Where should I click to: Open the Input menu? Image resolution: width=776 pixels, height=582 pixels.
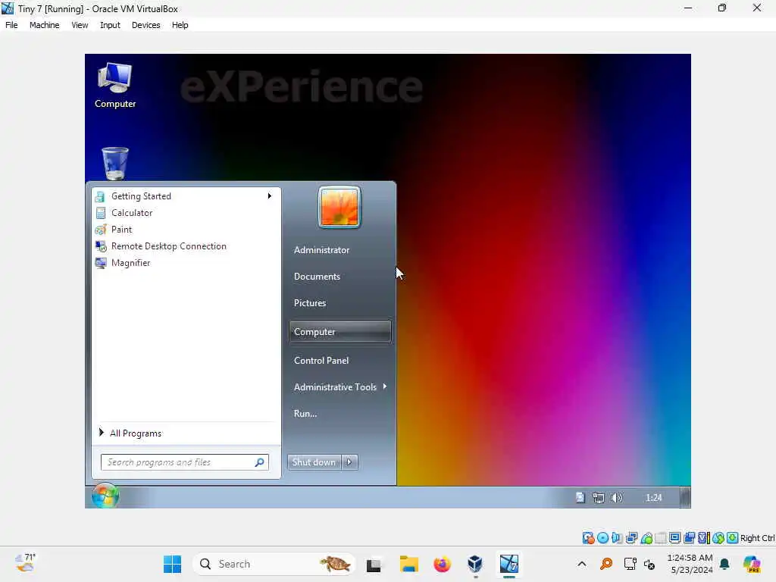click(110, 25)
